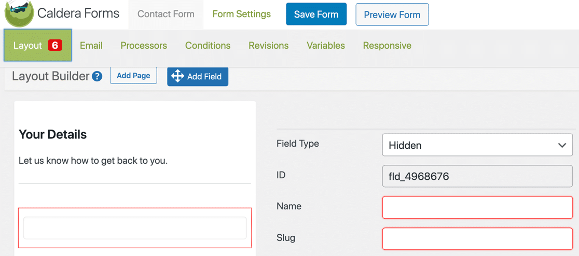
Task: Open the Processors tab
Action: (144, 46)
